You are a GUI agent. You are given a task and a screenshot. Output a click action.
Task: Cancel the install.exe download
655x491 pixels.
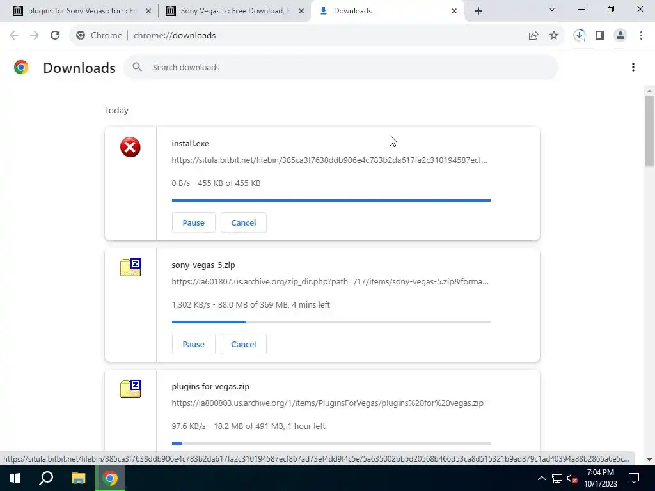pyautogui.click(x=244, y=222)
